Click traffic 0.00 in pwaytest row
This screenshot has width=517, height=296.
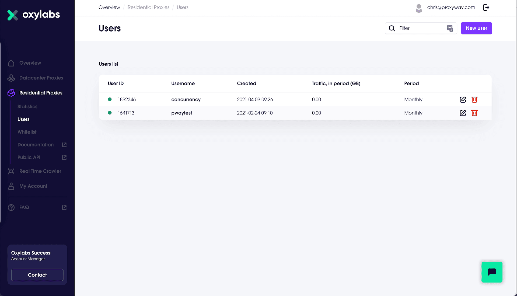click(316, 113)
